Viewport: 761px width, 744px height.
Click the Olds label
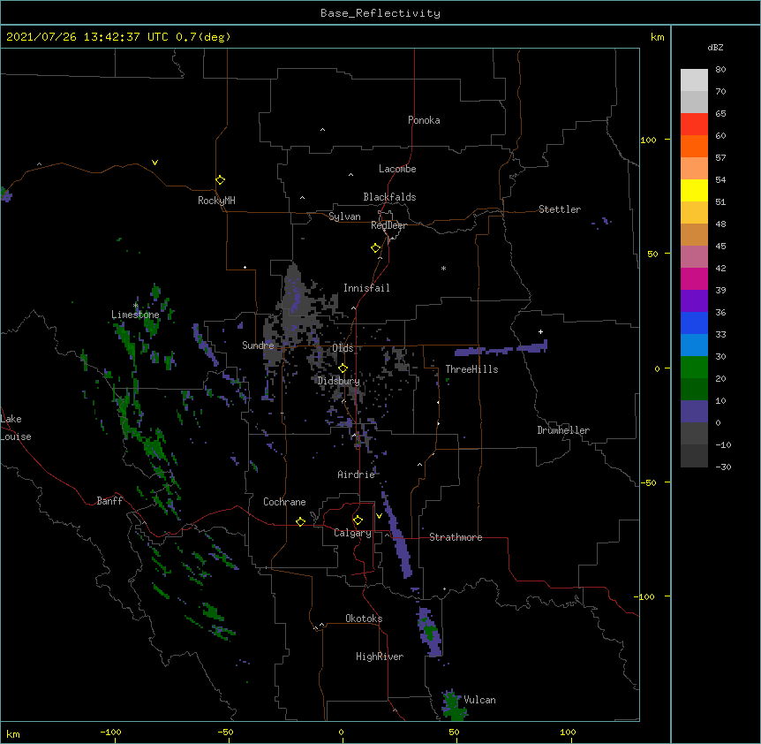tap(343, 348)
